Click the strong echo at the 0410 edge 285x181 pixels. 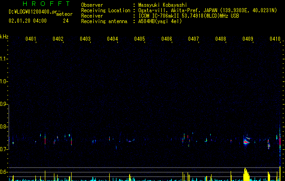tap(280, 142)
